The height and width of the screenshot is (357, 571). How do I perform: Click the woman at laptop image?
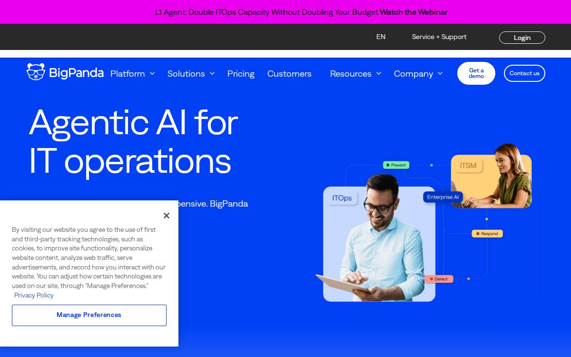(x=492, y=176)
